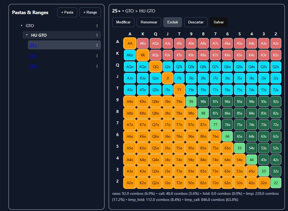Discard changes with Descartar
This screenshot has width=288, height=211.
(196, 22)
